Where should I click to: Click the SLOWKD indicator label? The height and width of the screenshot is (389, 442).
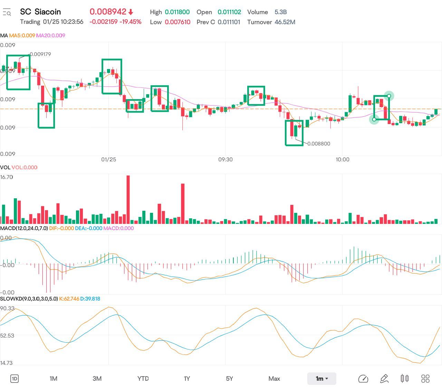coord(29,299)
